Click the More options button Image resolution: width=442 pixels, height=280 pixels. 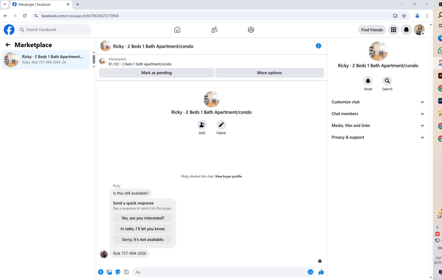tap(269, 73)
